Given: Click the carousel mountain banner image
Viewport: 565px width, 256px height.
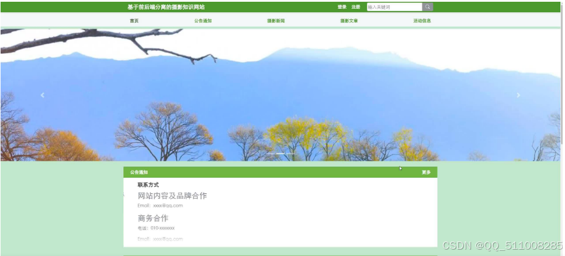Looking at the screenshot, I should tap(280, 95).
